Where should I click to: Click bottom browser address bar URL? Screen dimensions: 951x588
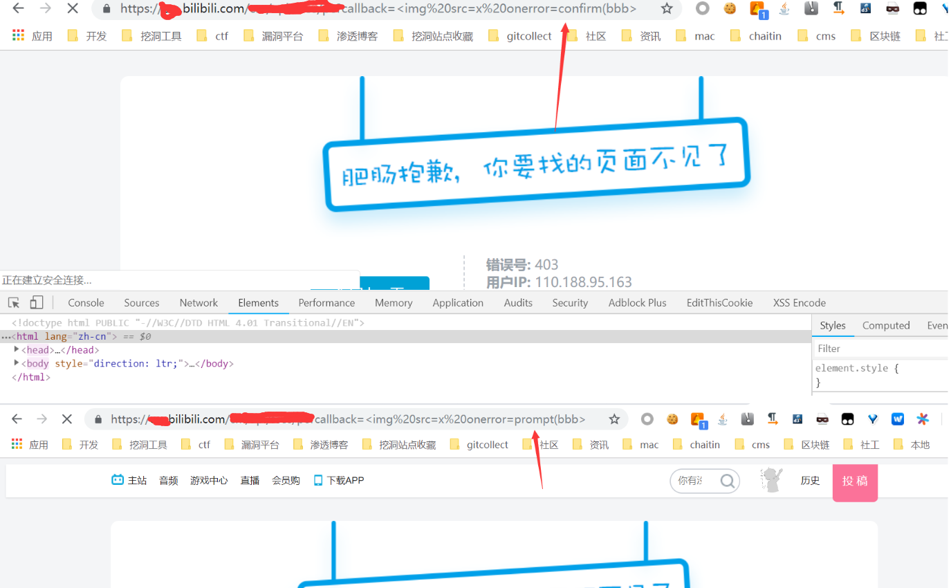click(349, 419)
